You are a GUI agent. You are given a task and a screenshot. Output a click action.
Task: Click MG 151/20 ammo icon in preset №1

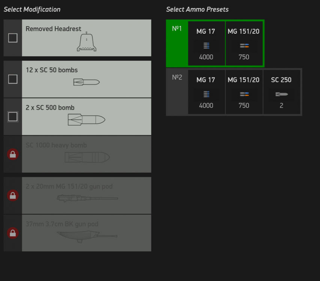click(x=244, y=46)
